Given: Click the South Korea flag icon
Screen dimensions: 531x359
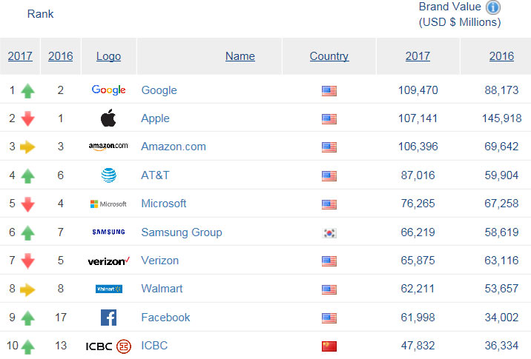Looking at the screenshot, I should [329, 232].
